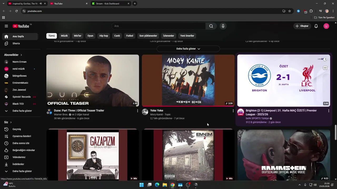The image size is (337, 189).
Task: Toggle CC subtitles on Brighton preview
Action: click(325, 68)
